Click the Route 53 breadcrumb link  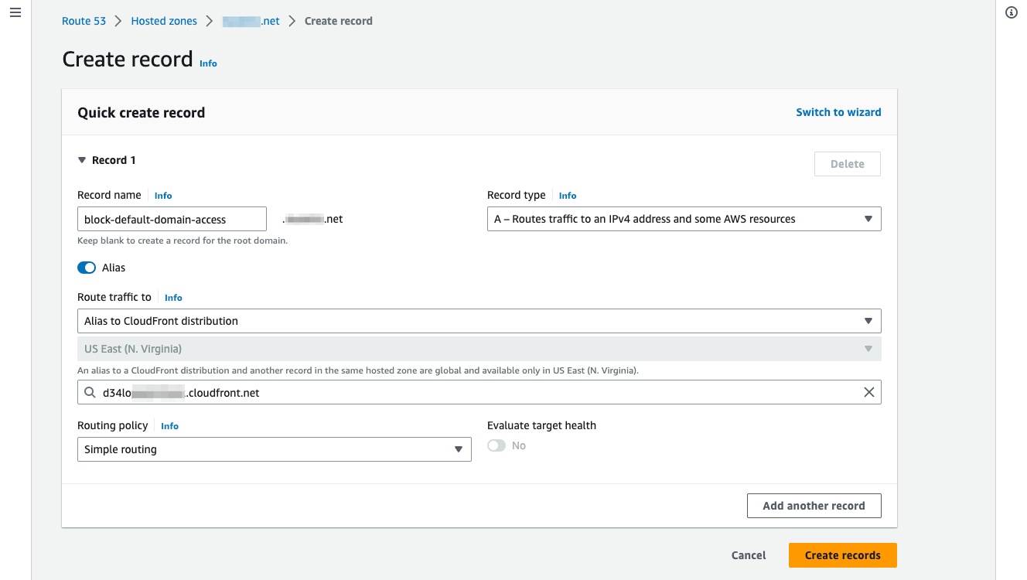pos(84,21)
